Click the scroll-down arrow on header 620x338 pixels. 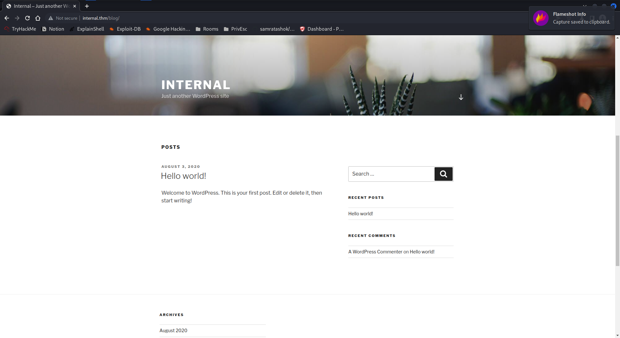461,97
